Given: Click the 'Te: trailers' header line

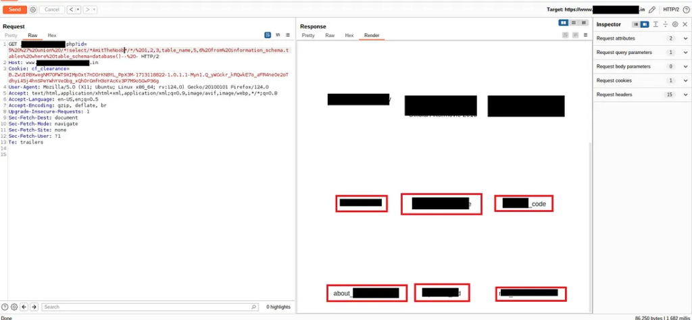Looking at the screenshot, I should [26, 143].
